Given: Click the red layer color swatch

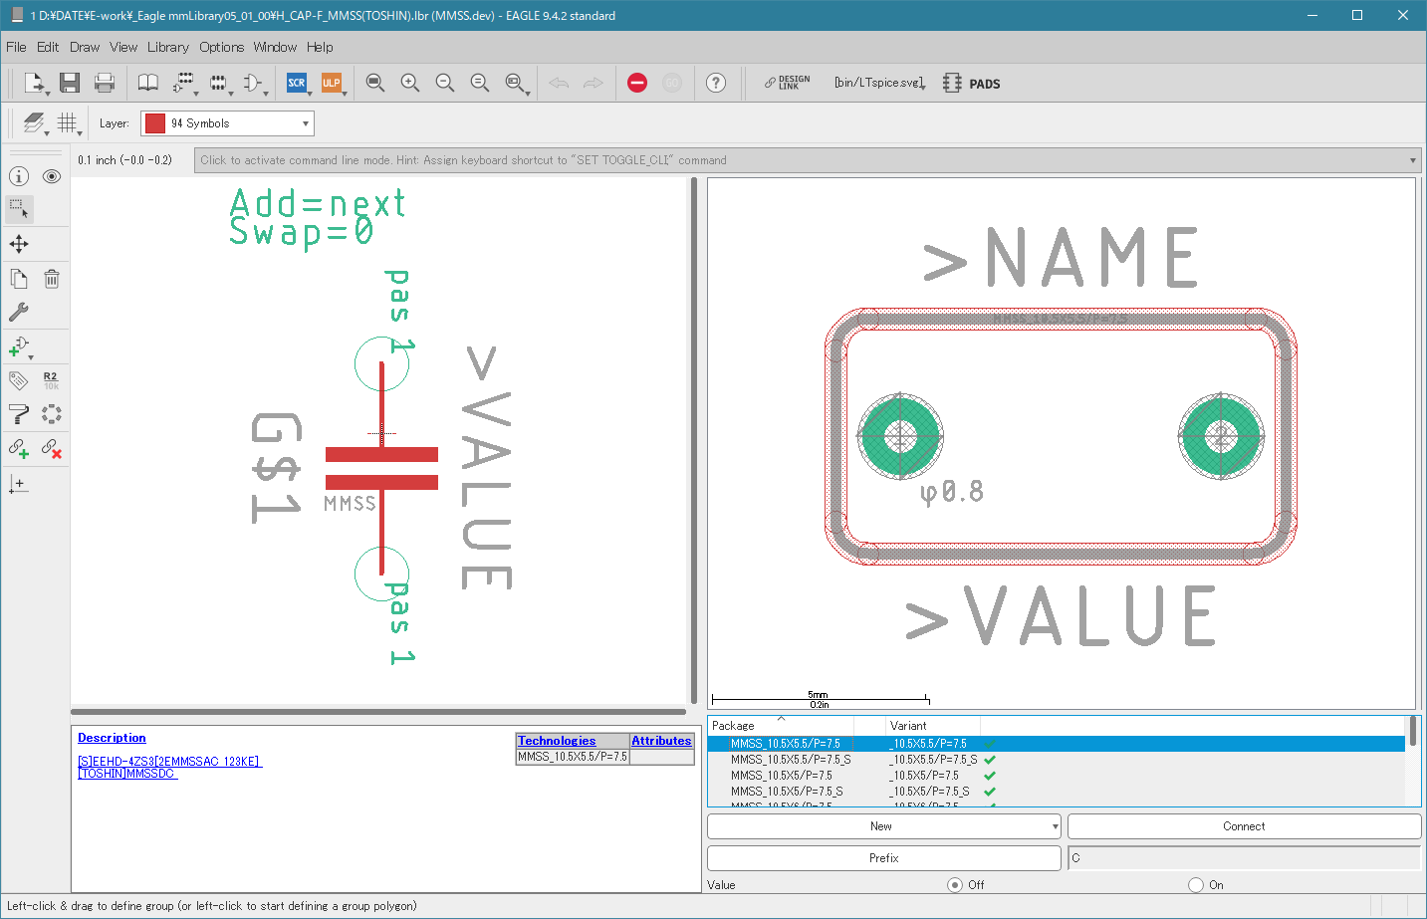Looking at the screenshot, I should click(x=154, y=123).
